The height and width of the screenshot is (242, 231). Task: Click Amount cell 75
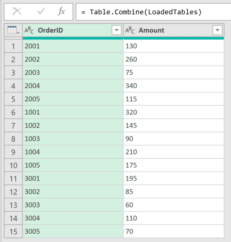173,73
